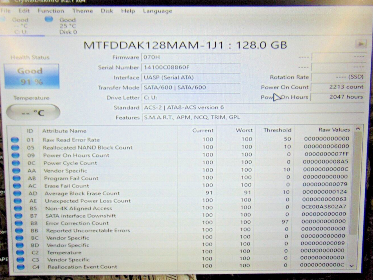Select the Average Block Erase Count row name
Image resolution: width=373 pixels, height=280 pixels.
pyautogui.click(x=82, y=193)
